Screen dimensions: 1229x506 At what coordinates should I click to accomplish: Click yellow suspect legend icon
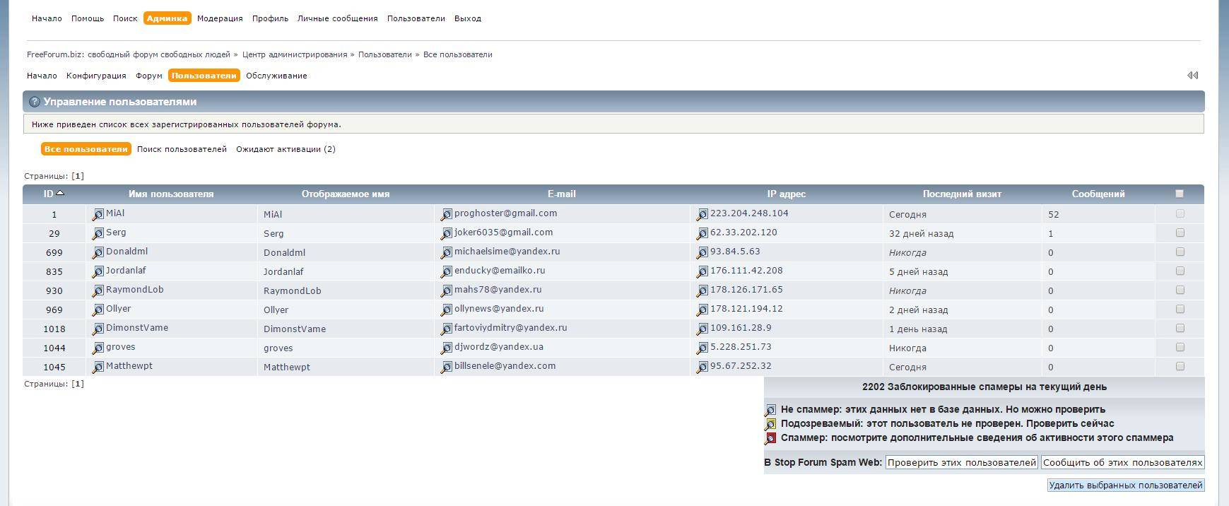coord(770,424)
